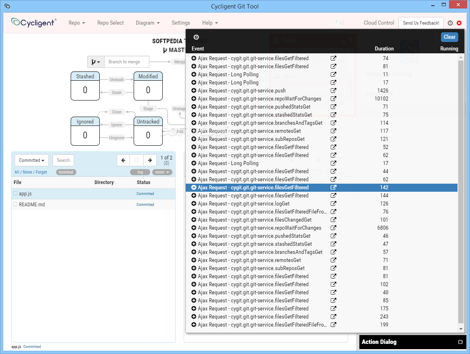Click the Stash button

(x=117, y=92)
